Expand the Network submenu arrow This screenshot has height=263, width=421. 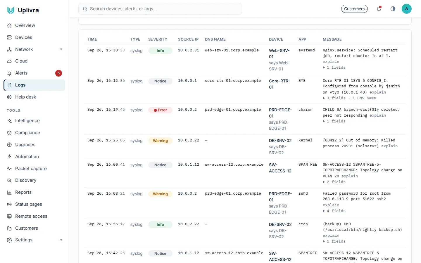click(61, 49)
